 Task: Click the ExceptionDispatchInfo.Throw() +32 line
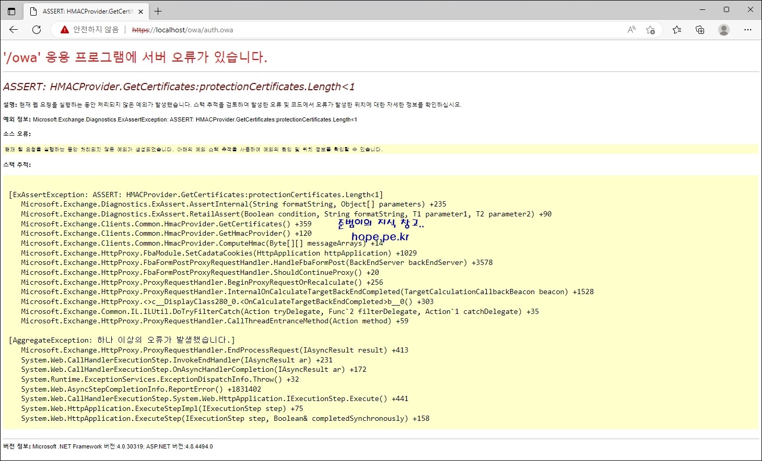[x=160, y=380]
